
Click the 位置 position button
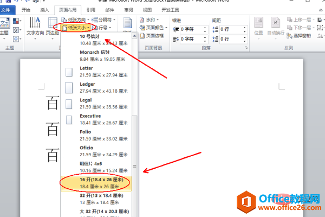pos(259,29)
